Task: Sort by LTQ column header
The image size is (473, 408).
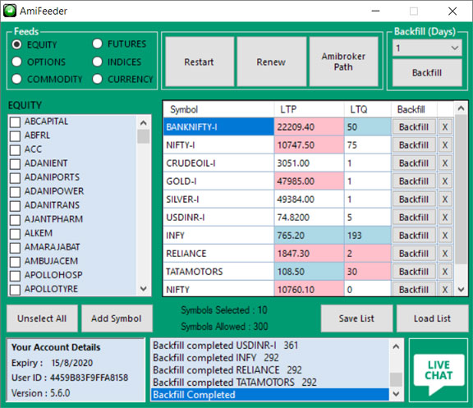Action: 368,109
